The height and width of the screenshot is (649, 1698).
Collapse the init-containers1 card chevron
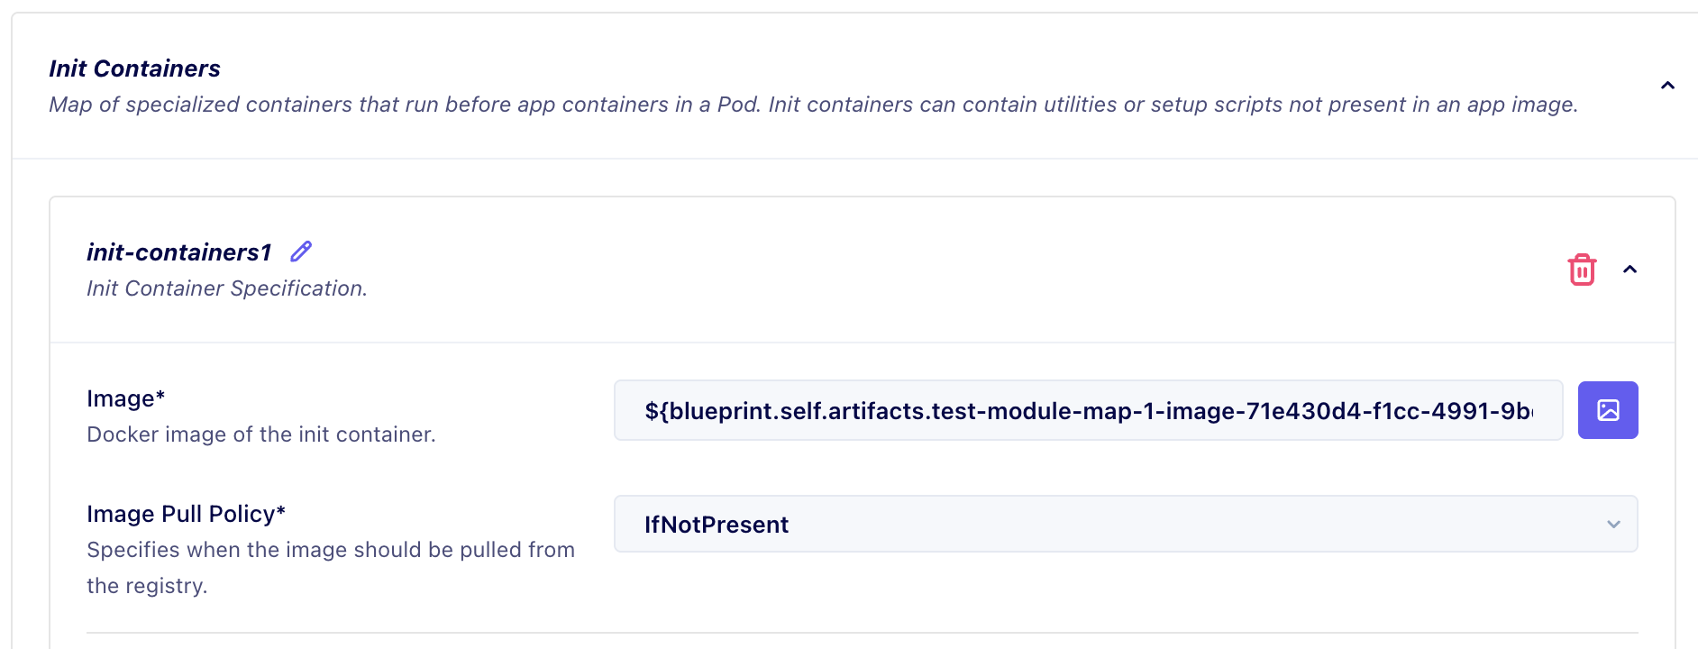[1630, 270]
